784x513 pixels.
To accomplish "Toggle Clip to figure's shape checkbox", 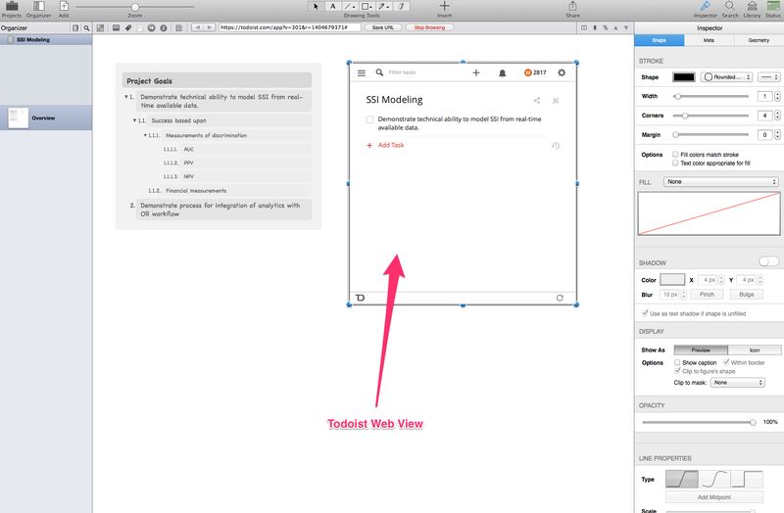I will [677, 371].
